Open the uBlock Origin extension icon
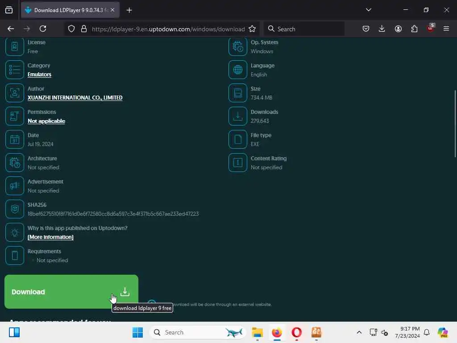The width and height of the screenshot is (457, 343). [431, 28]
